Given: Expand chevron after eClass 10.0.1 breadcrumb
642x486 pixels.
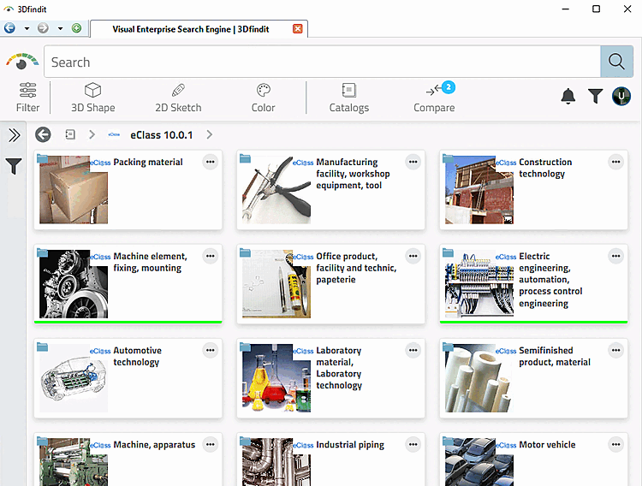Looking at the screenshot, I should pos(210,134).
